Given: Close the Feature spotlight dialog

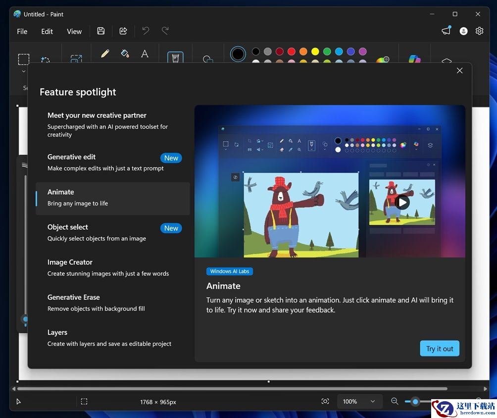Looking at the screenshot, I should point(459,71).
